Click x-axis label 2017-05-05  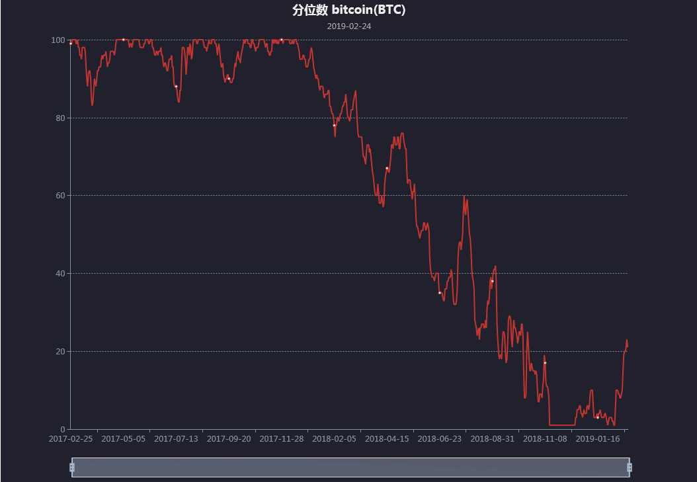click(x=124, y=439)
